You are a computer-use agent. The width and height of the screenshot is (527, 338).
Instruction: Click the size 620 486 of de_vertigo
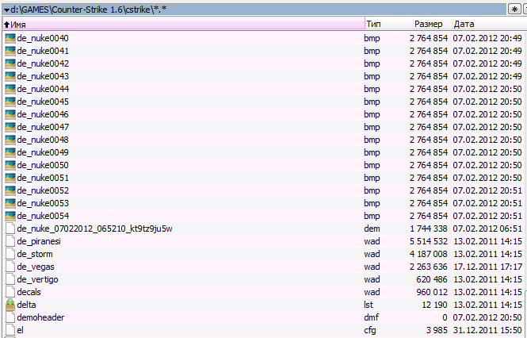click(x=432, y=279)
